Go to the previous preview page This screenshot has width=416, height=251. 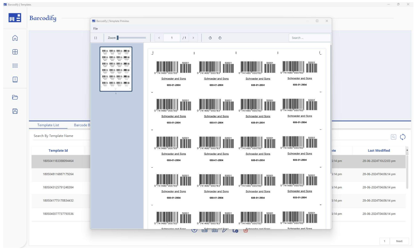tap(159, 38)
